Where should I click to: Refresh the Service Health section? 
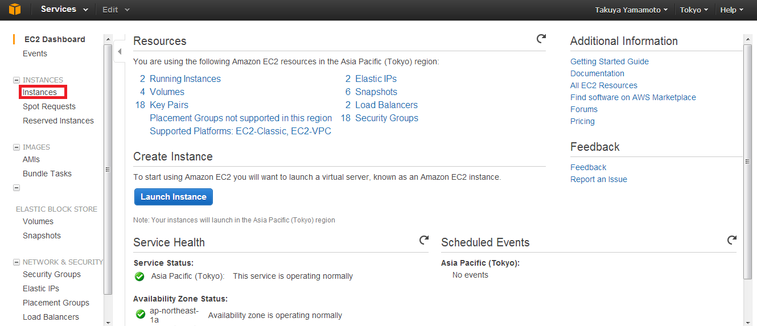pyautogui.click(x=424, y=240)
